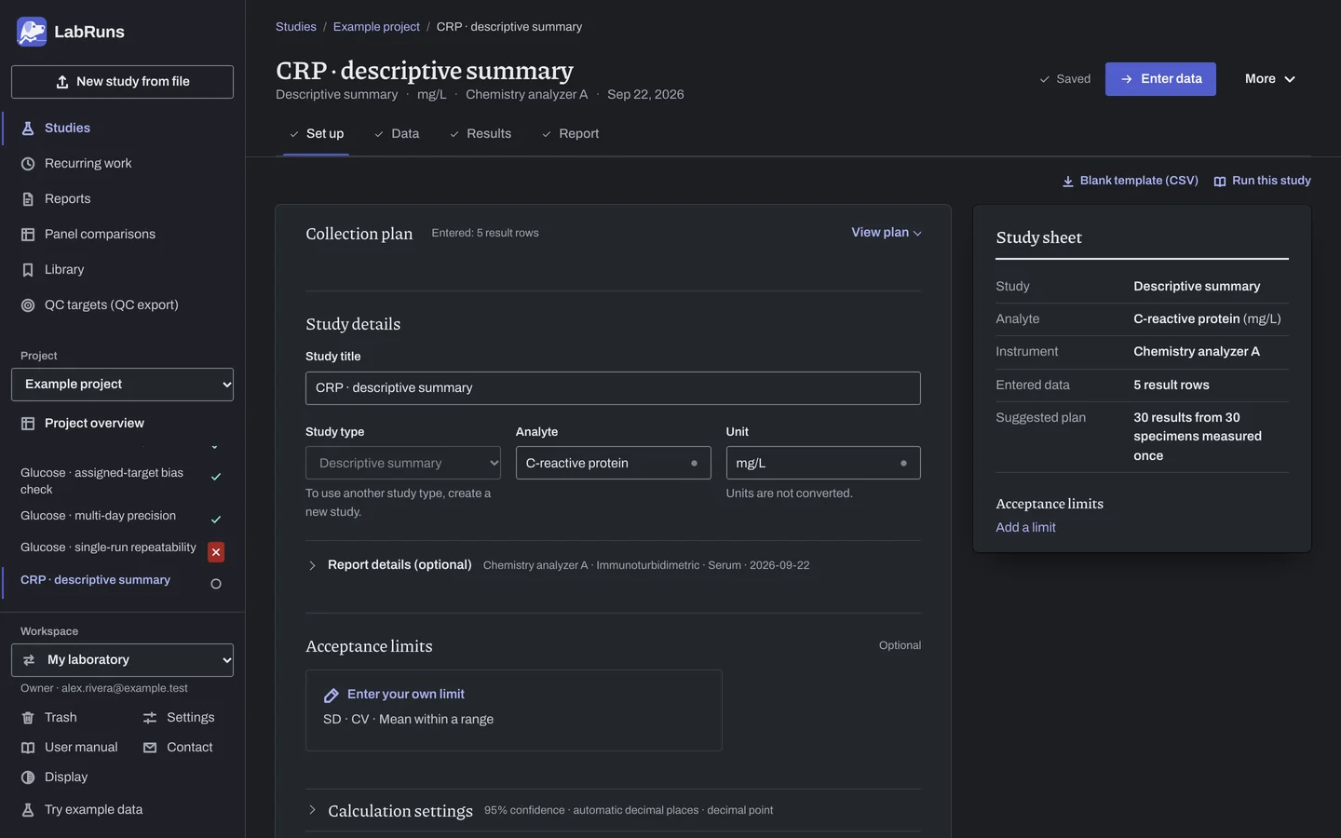Switch to the Report tab
This screenshot has height=838, width=1341.
tap(570, 134)
